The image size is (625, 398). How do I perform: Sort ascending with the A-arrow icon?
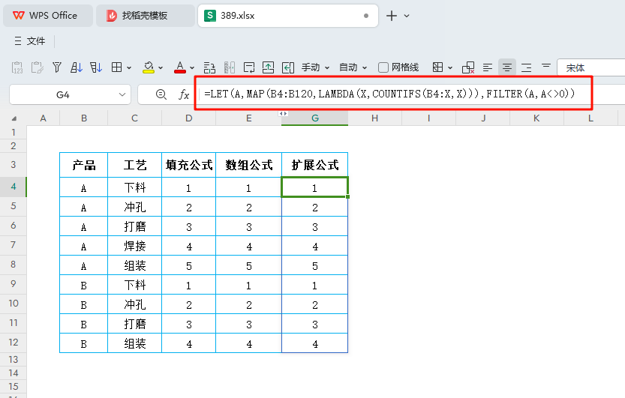click(x=76, y=67)
